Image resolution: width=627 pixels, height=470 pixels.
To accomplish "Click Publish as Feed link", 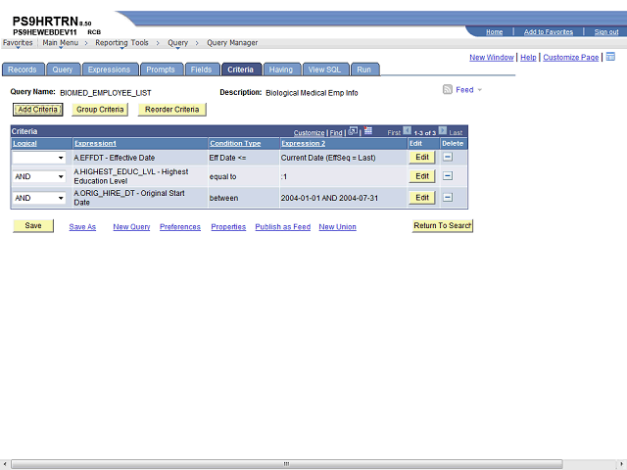I will (283, 227).
